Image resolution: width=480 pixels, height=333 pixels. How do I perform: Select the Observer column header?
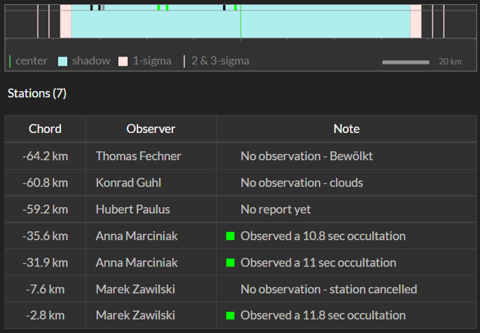tap(151, 129)
